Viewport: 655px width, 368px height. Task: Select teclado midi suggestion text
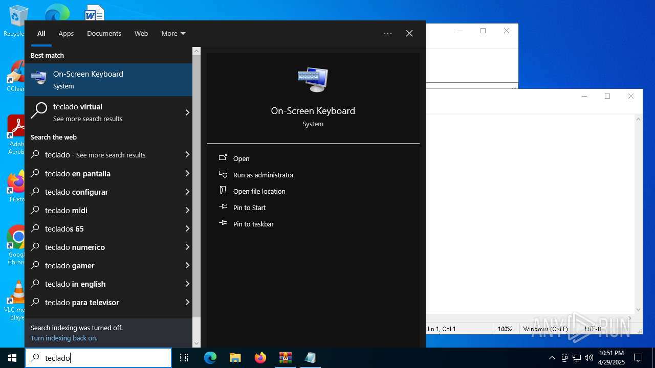66,210
